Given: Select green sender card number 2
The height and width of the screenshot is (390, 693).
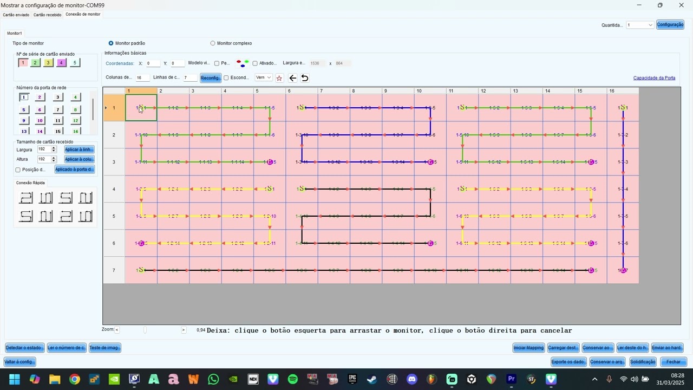Looking at the screenshot, I should click(35, 63).
